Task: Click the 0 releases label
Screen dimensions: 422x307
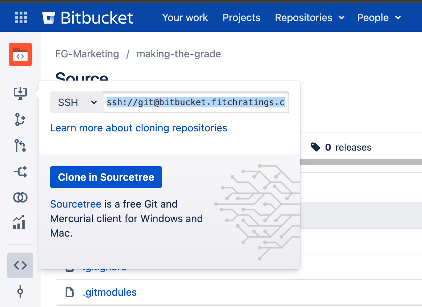Action: click(x=348, y=147)
